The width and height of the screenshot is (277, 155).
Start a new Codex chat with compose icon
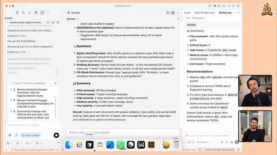[58, 23]
